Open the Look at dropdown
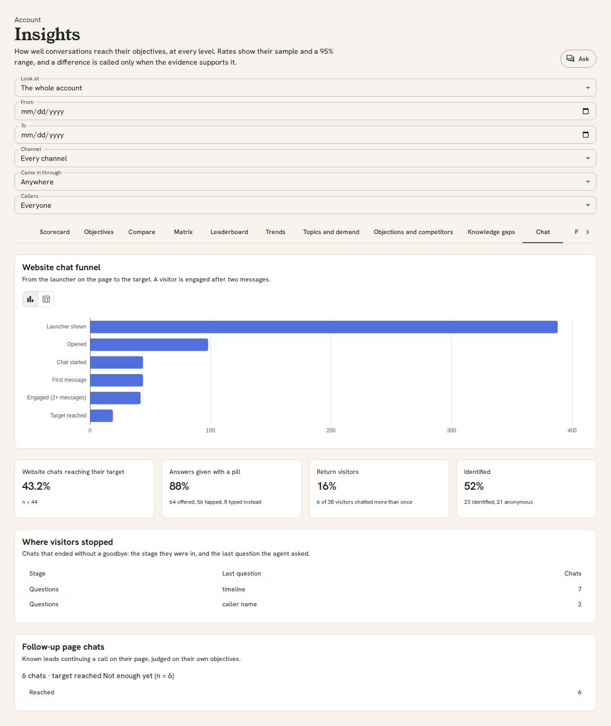This screenshot has width=611, height=726. pyautogui.click(x=305, y=88)
